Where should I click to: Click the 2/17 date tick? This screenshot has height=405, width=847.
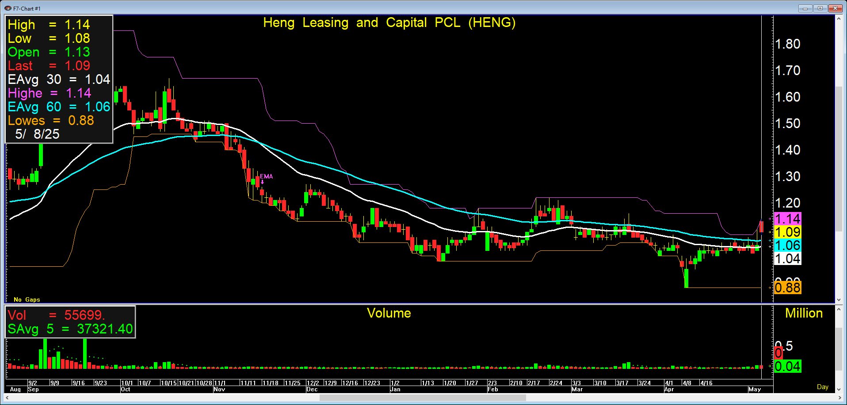(x=534, y=383)
